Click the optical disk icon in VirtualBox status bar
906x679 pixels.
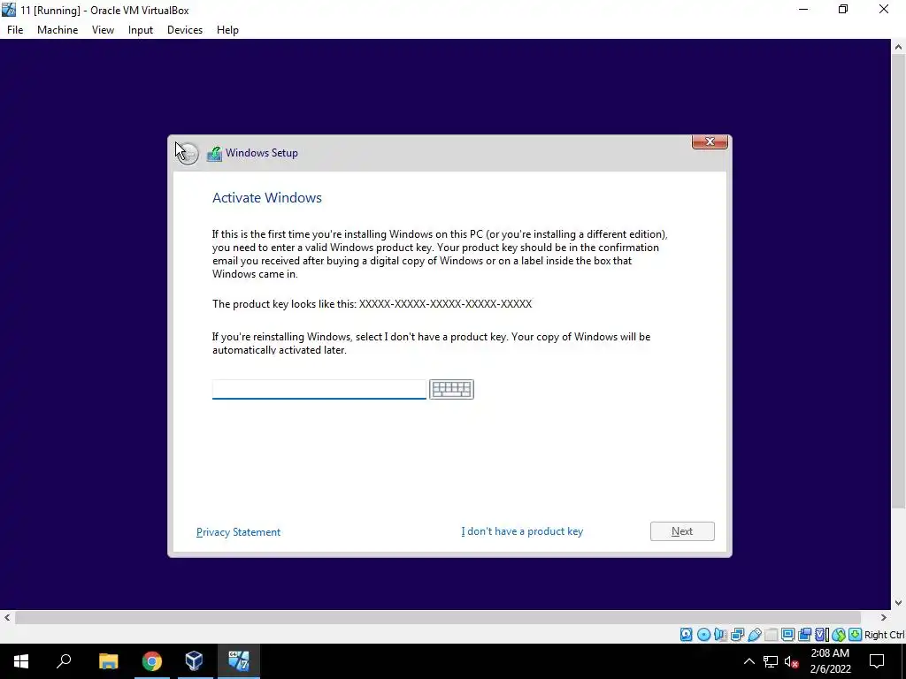(x=703, y=635)
